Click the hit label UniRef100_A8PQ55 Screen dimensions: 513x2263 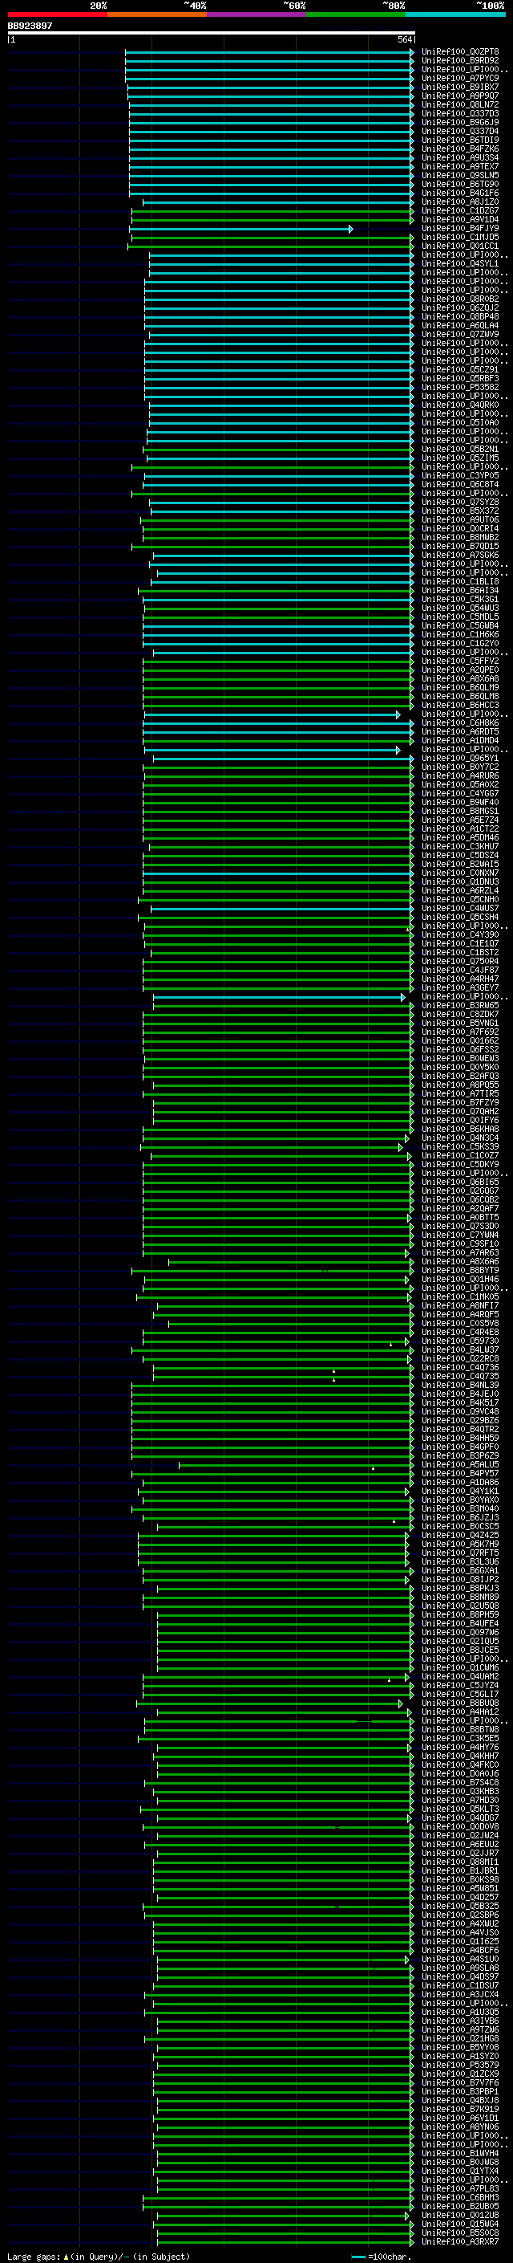(460, 1084)
